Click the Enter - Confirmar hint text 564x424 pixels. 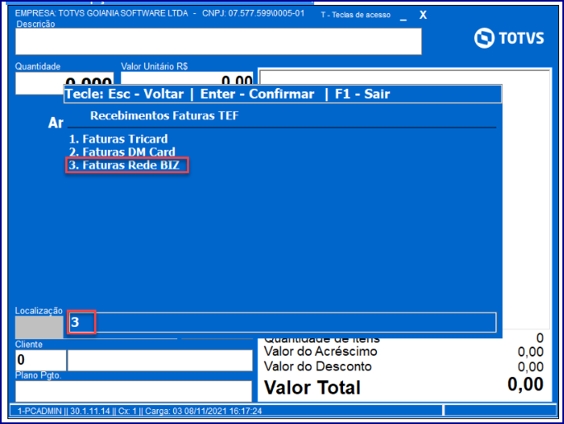tap(257, 94)
